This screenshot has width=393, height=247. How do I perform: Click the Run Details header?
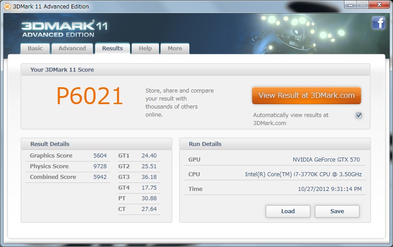[205, 144]
